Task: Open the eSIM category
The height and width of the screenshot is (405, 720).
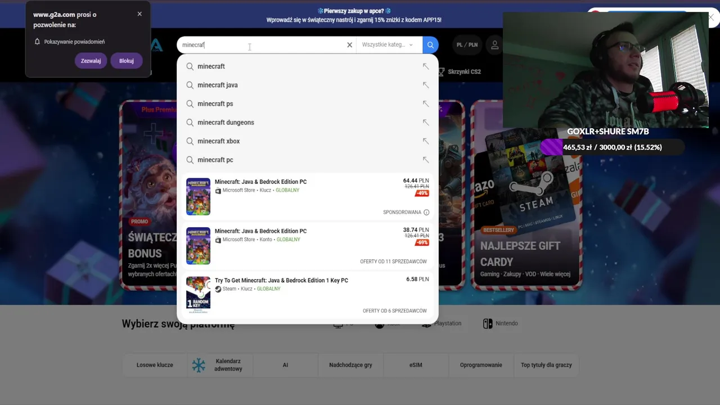Action: point(416,365)
